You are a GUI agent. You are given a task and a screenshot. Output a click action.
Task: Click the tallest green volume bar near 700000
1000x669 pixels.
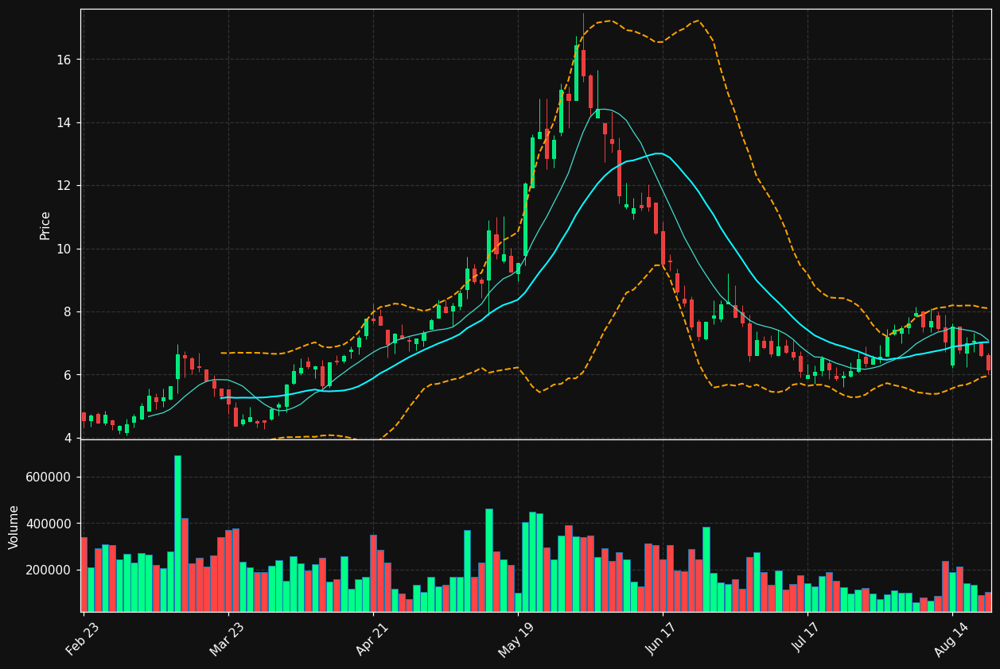point(177,533)
